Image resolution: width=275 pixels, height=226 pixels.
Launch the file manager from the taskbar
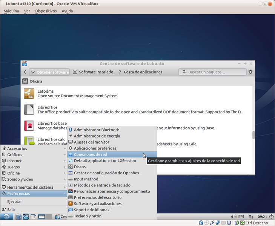[x=18, y=217]
